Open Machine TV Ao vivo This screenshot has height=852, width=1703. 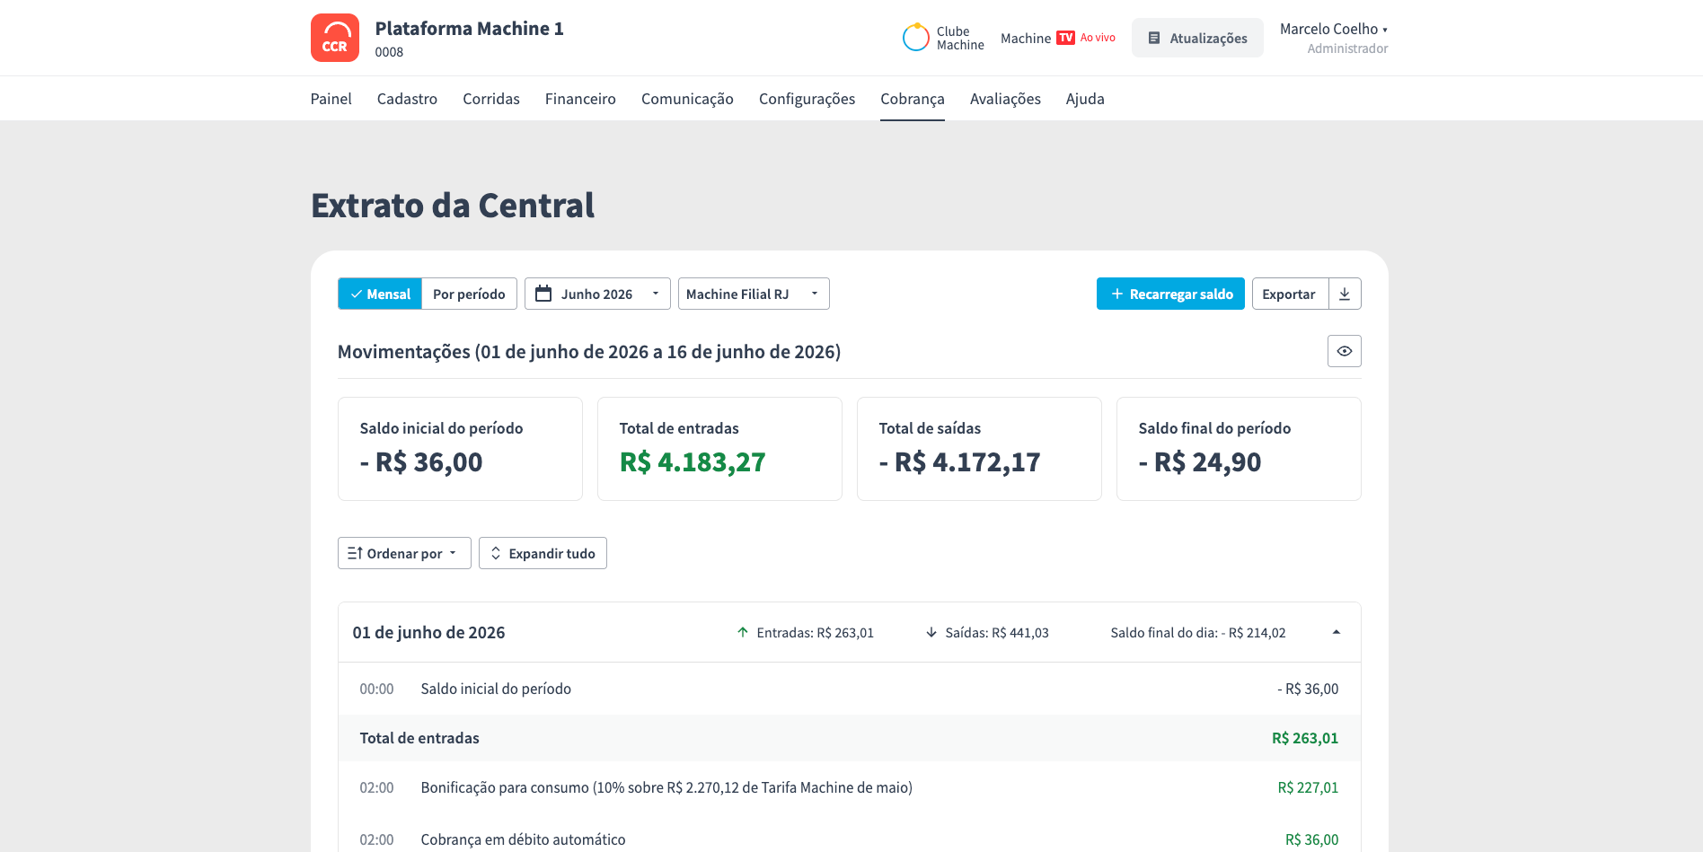(x=1058, y=38)
